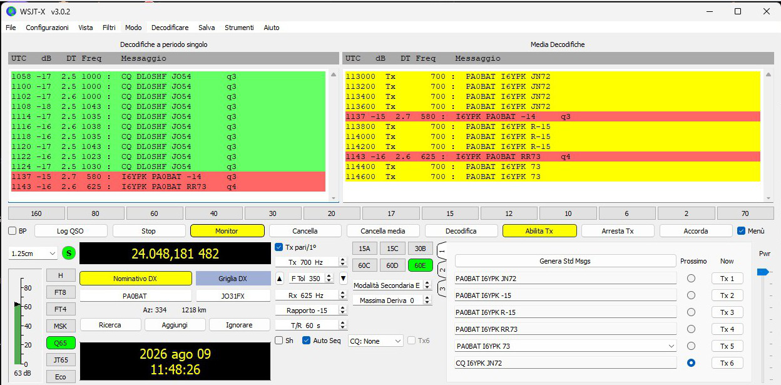
Task: Click decode row I6YPK PA0BAT RR73 in left panel
Action: click(x=168, y=187)
